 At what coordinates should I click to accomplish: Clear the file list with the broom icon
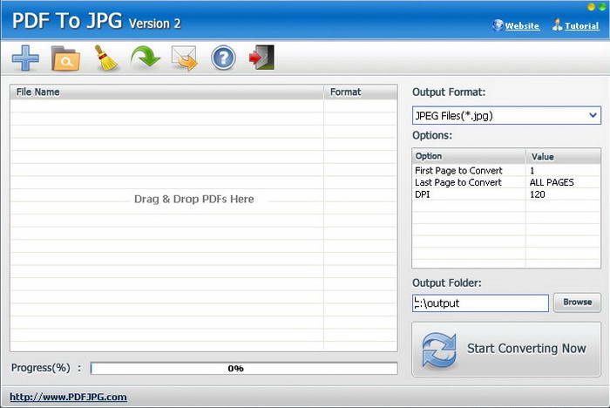[x=105, y=58]
